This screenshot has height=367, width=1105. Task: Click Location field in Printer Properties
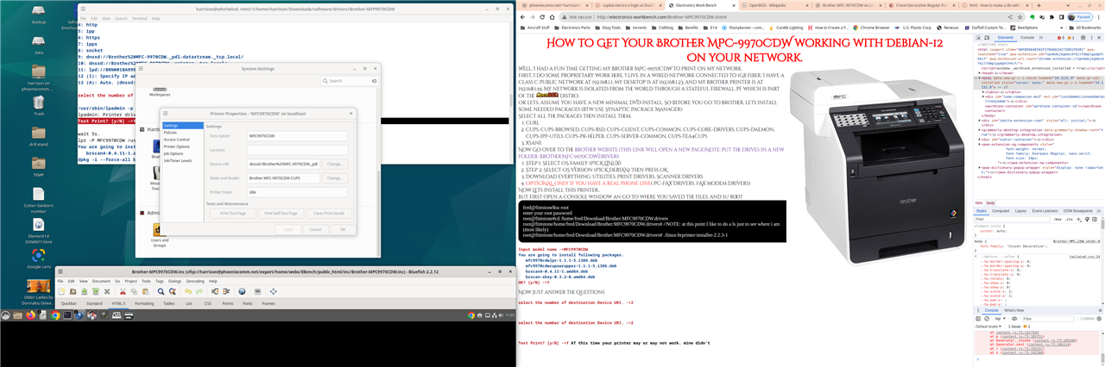(296, 149)
